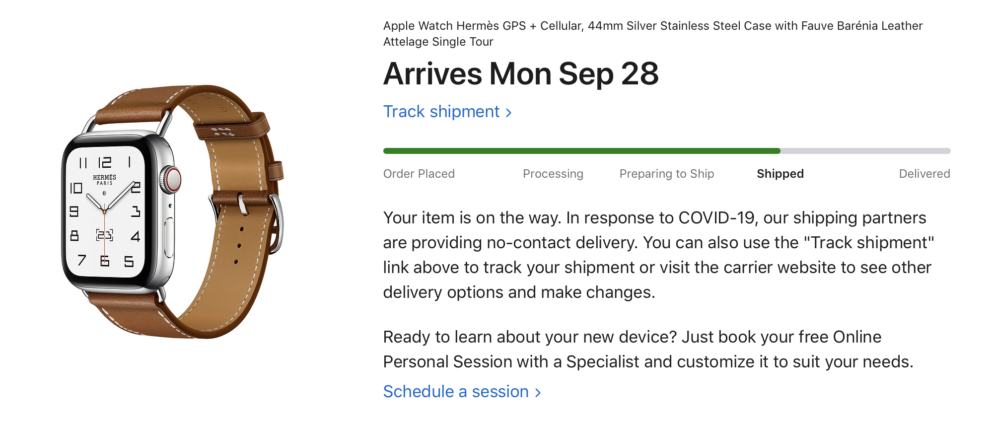Click the chevron beside Schedule a session

tap(538, 393)
